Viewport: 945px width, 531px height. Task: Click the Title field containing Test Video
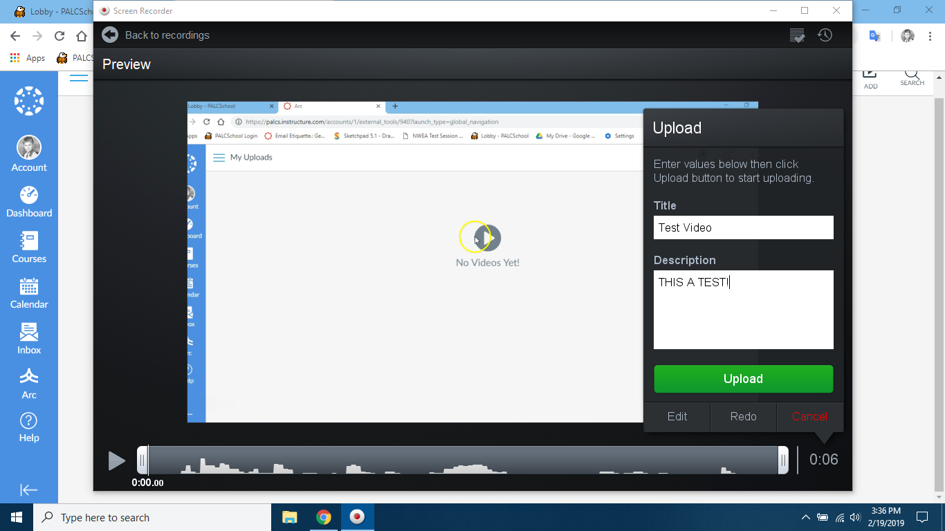pyautogui.click(x=743, y=227)
